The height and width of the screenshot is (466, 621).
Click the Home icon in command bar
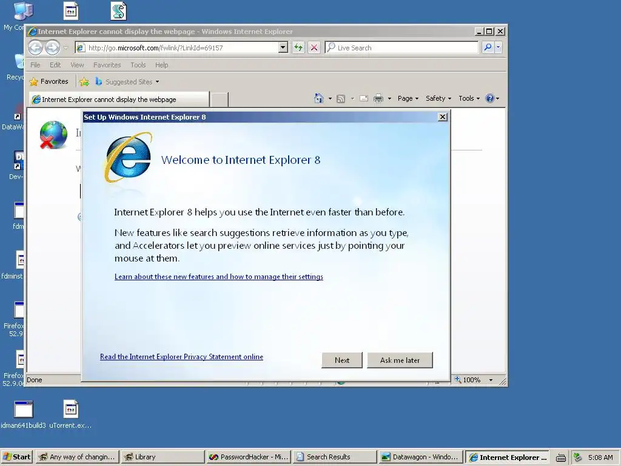[x=319, y=98]
